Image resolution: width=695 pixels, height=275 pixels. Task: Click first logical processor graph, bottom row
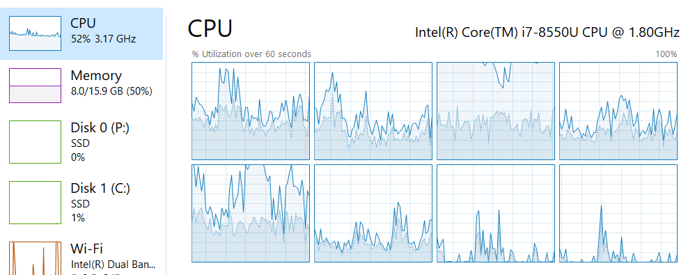tap(251, 214)
